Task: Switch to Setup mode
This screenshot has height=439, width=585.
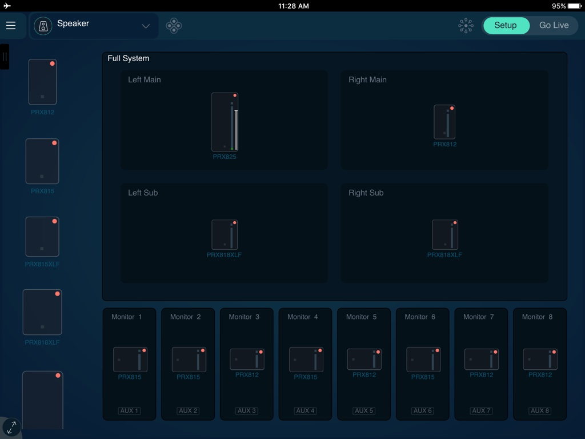Action: (x=506, y=25)
